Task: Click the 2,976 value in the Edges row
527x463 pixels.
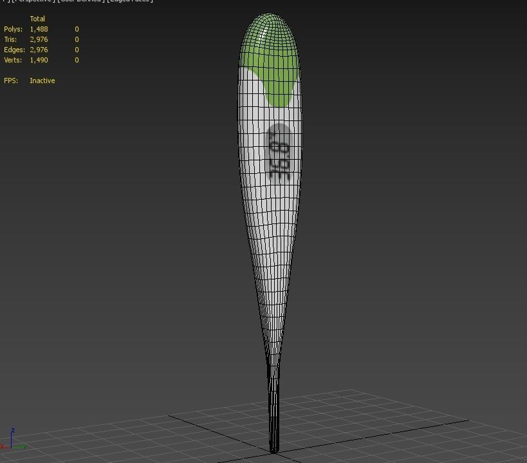Action: coord(39,50)
